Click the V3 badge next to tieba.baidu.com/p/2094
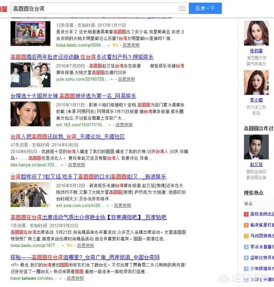The height and width of the screenshot is (287, 274). point(115,45)
